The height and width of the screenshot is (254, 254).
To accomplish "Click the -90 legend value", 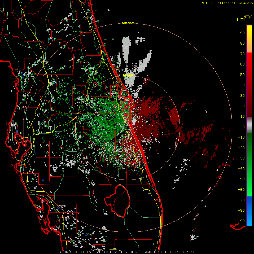I will [x=241, y=221].
